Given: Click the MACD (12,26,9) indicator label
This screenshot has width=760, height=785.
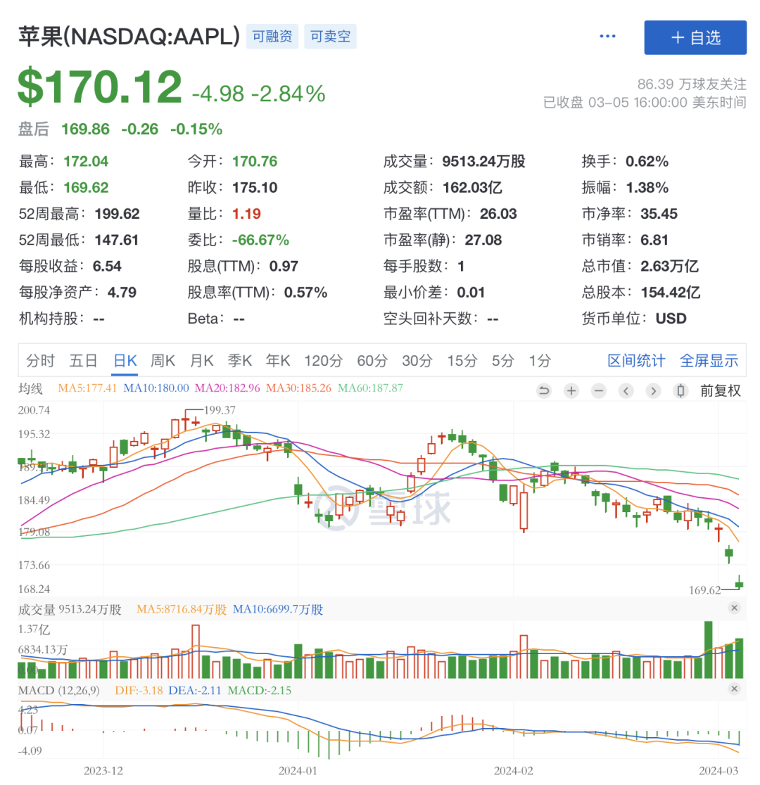Looking at the screenshot, I should [x=58, y=690].
